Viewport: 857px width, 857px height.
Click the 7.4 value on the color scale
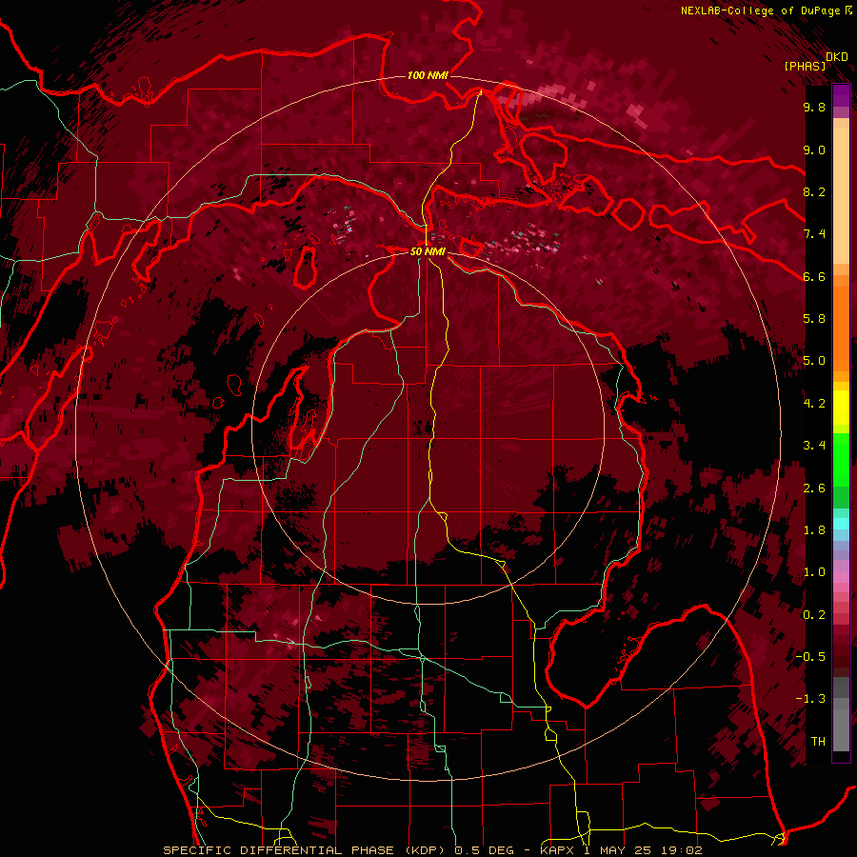[x=814, y=234]
